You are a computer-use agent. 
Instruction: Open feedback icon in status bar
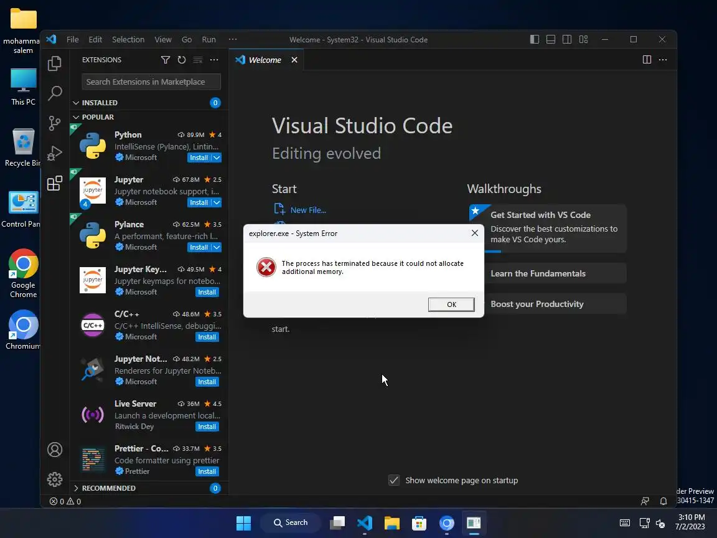(645, 501)
